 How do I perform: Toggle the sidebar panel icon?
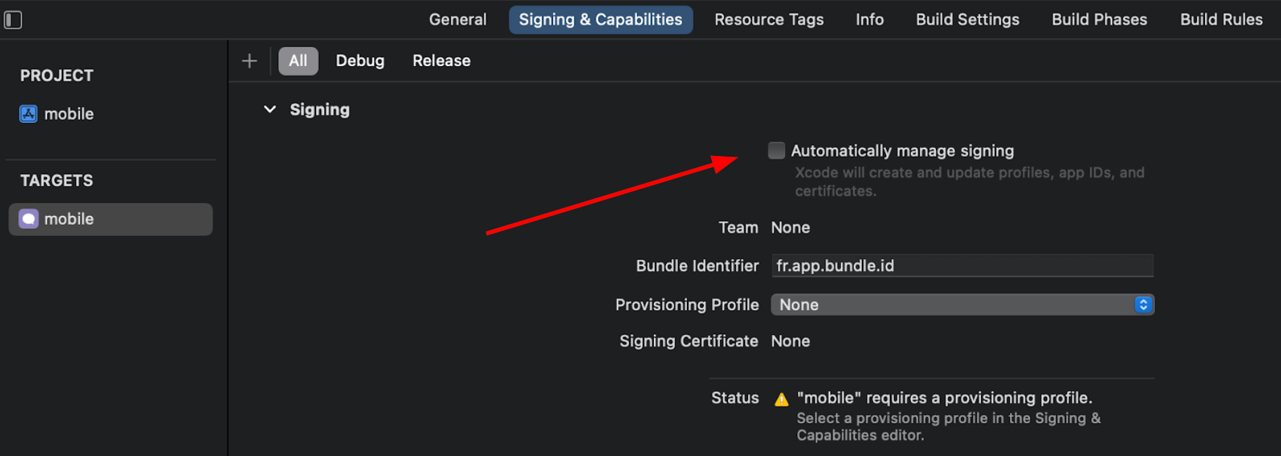13,20
